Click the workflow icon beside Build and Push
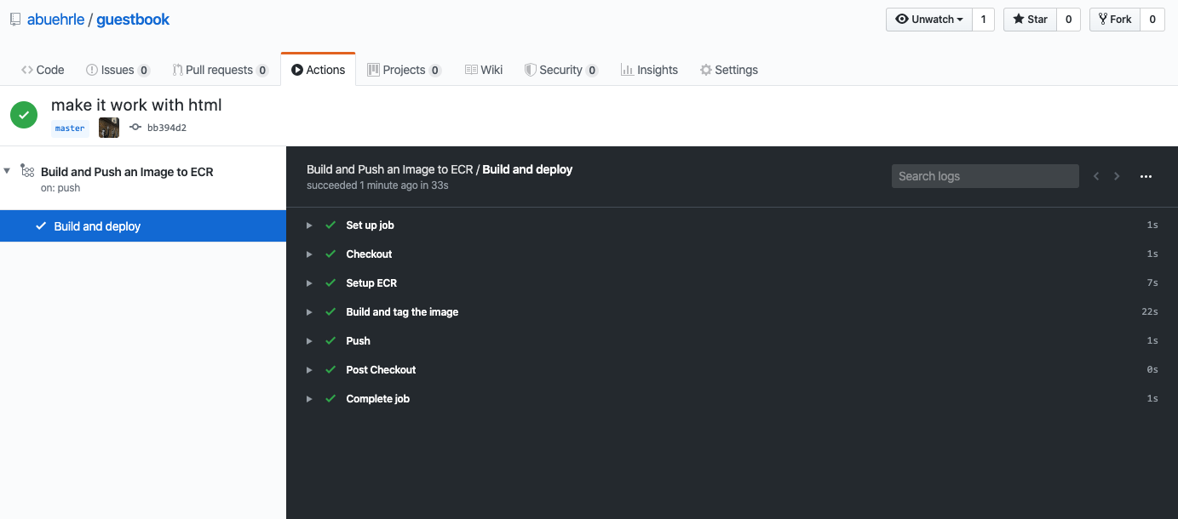 pos(27,171)
